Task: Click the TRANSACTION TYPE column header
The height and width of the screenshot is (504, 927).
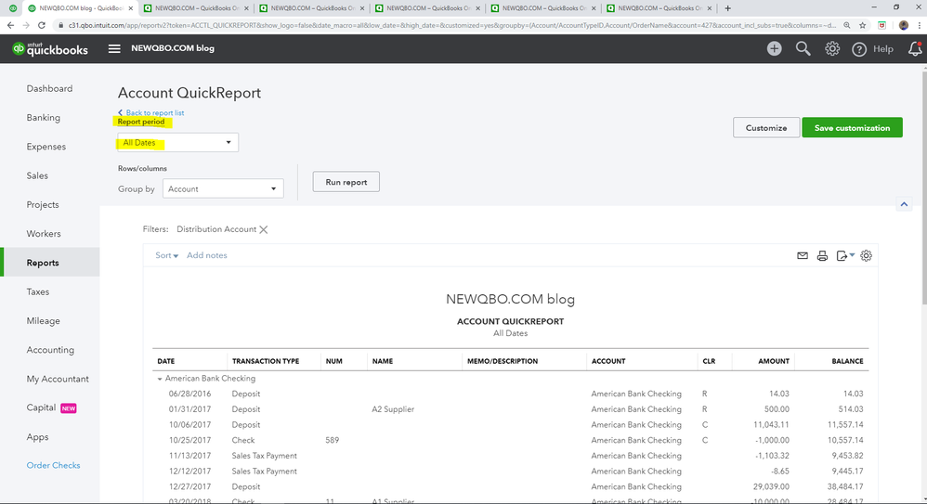Action: pos(266,361)
